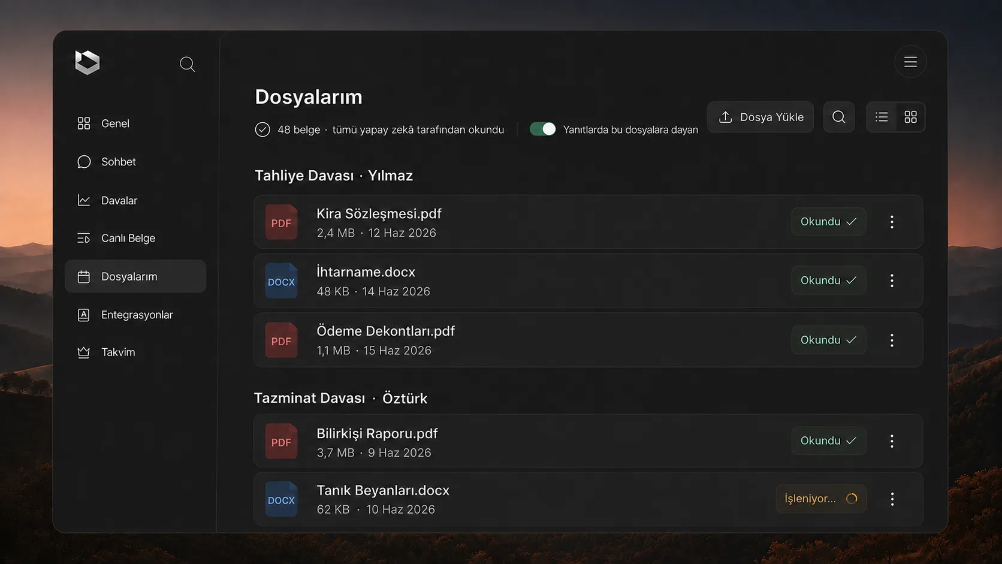Click Okundu badge on Kira Sözleşmesi.pdf
The height and width of the screenshot is (564, 1002).
(829, 222)
